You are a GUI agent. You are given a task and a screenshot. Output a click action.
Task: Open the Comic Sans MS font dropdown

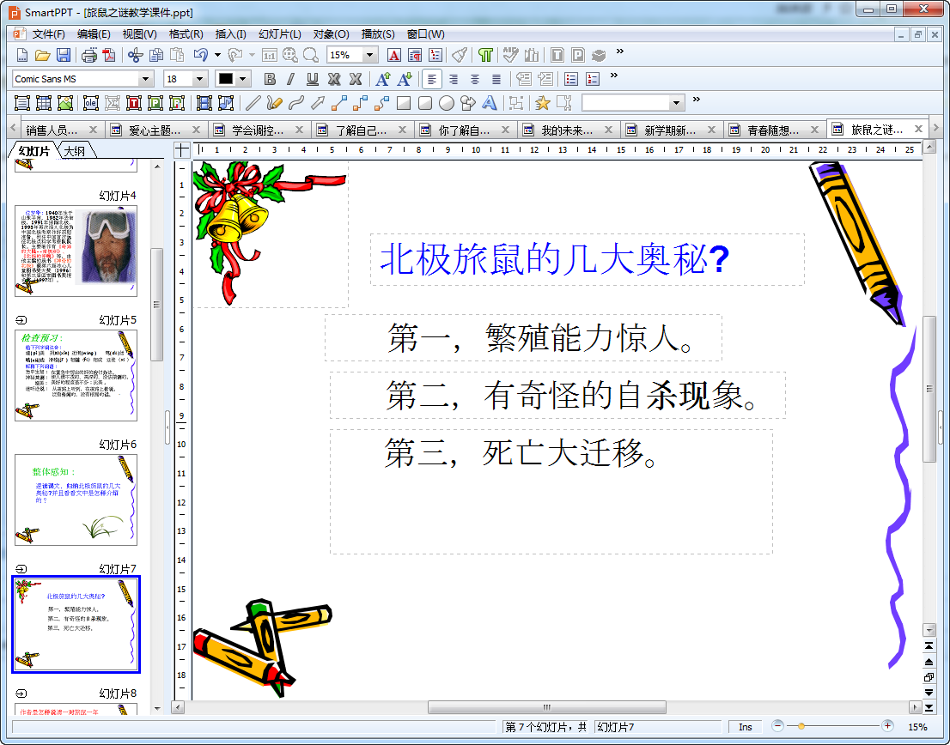(x=145, y=79)
